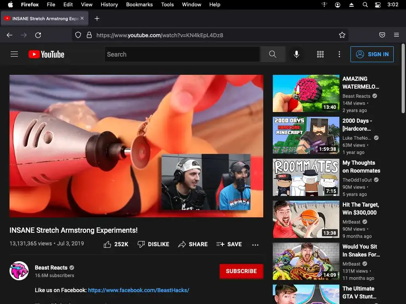406x304 pixels.
Task: Click the browser forward arrow
Action: pyautogui.click(x=24, y=35)
